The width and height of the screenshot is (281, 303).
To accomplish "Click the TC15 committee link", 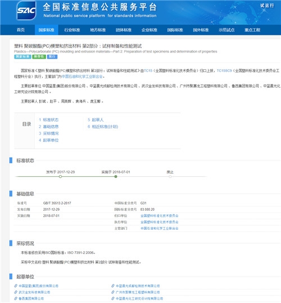I will click(x=148, y=71).
